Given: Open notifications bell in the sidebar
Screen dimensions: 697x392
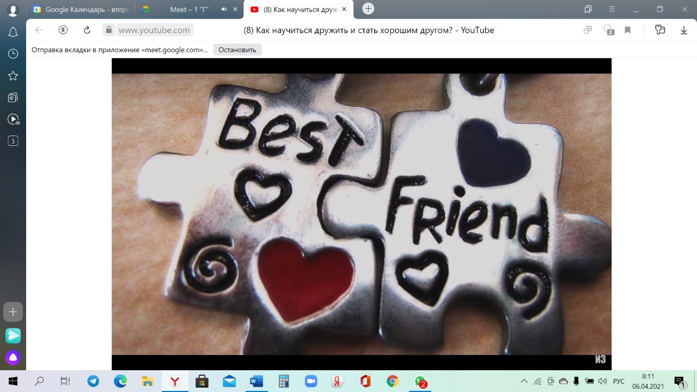Looking at the screenshot, I should pos(13,33).
